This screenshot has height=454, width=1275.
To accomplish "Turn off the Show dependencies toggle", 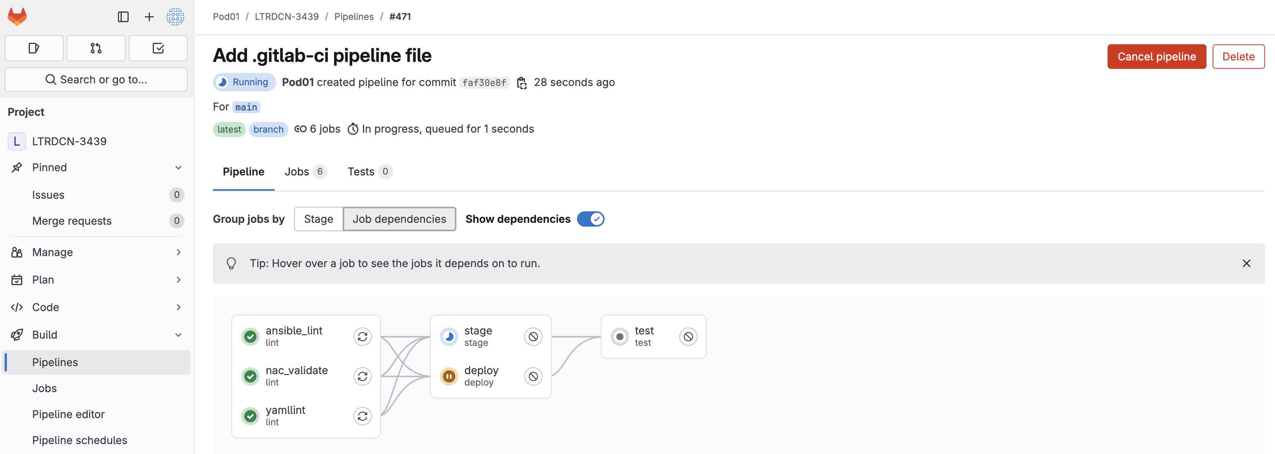I will 590,219.
